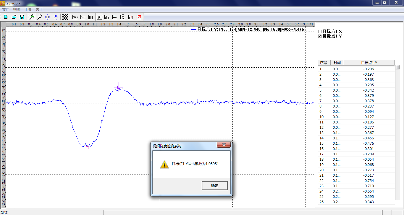Click the P curve chart toolbar icon
This screenshot has height=215, width=404.
click(99, 17)
